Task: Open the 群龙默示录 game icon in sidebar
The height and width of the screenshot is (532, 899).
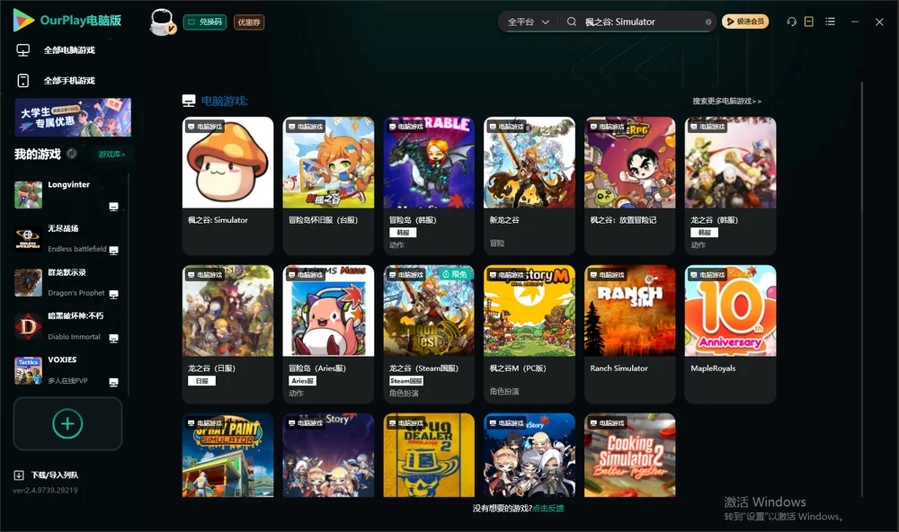Action: [28, 282]
